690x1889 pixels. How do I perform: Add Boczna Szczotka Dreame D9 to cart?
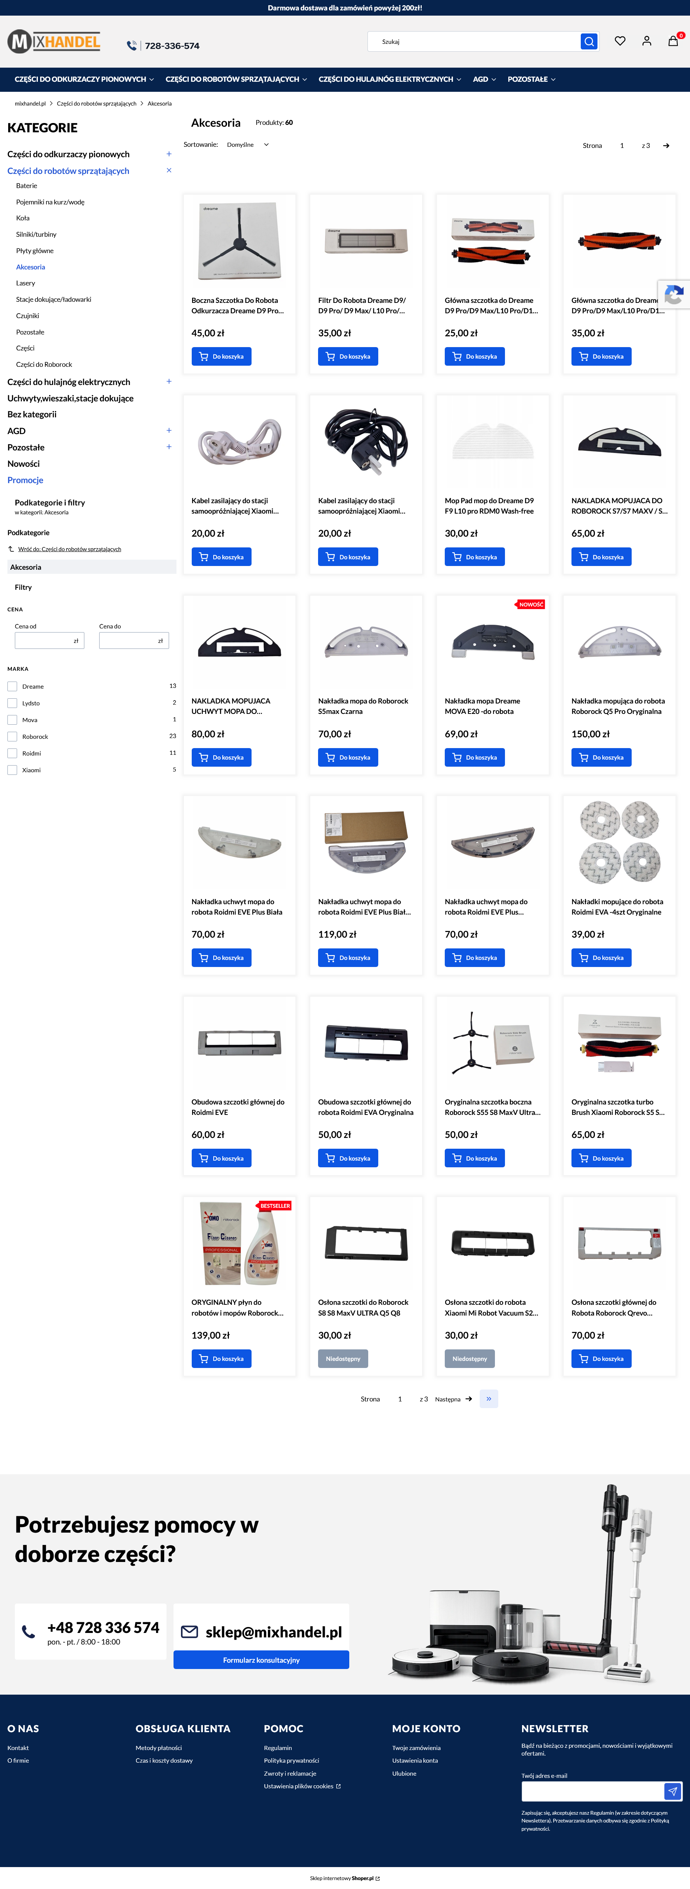pyautogui.click(x=221, y=356)
